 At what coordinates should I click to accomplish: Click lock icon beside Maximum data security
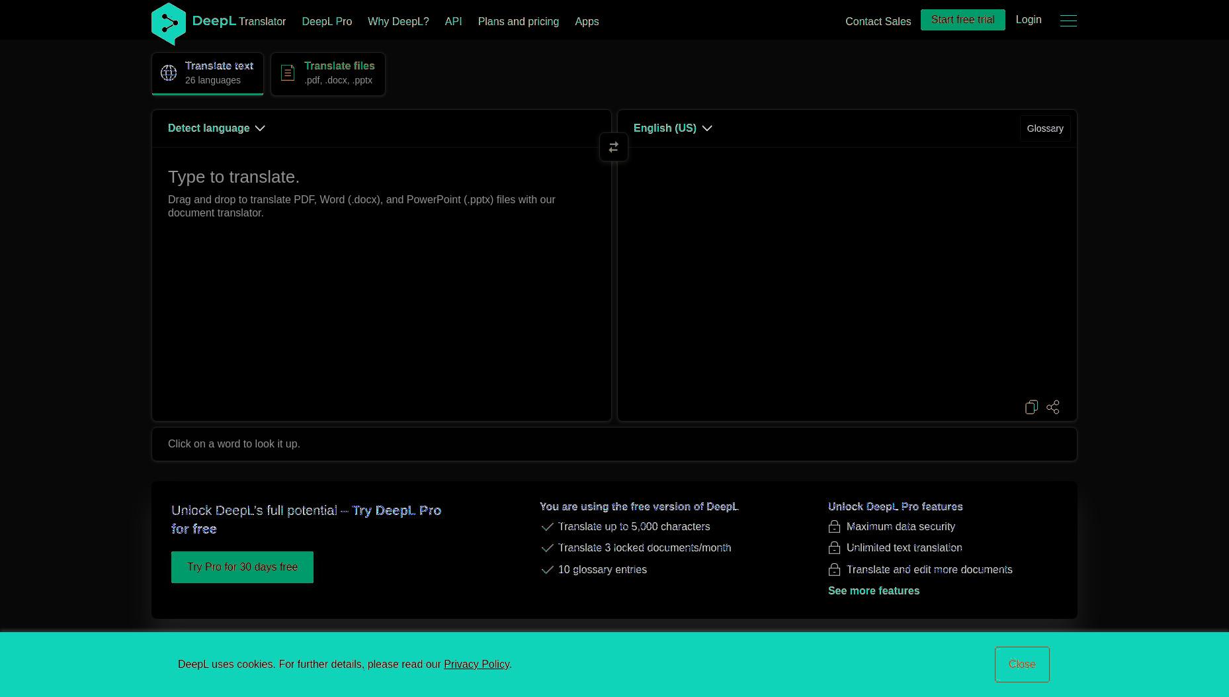point(834,527)
